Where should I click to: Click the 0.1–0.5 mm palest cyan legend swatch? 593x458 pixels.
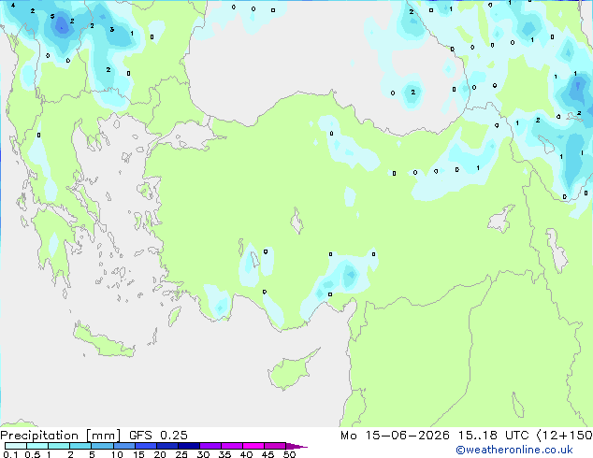click(16, 446)
